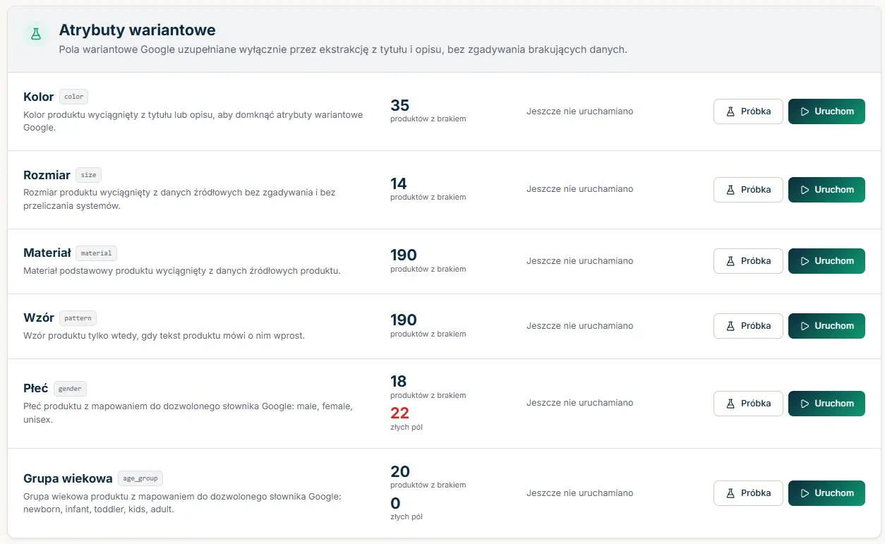The height and width of the screenshot is (544, 885).
Task: Click the red 22 złych pól count
Action: click(399, 413)
